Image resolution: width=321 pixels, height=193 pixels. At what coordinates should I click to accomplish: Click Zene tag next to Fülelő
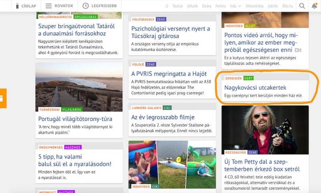(151, 65)
